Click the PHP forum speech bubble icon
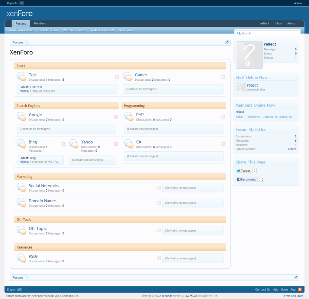This screenshot has width=309, height=299. click(129, 117)
